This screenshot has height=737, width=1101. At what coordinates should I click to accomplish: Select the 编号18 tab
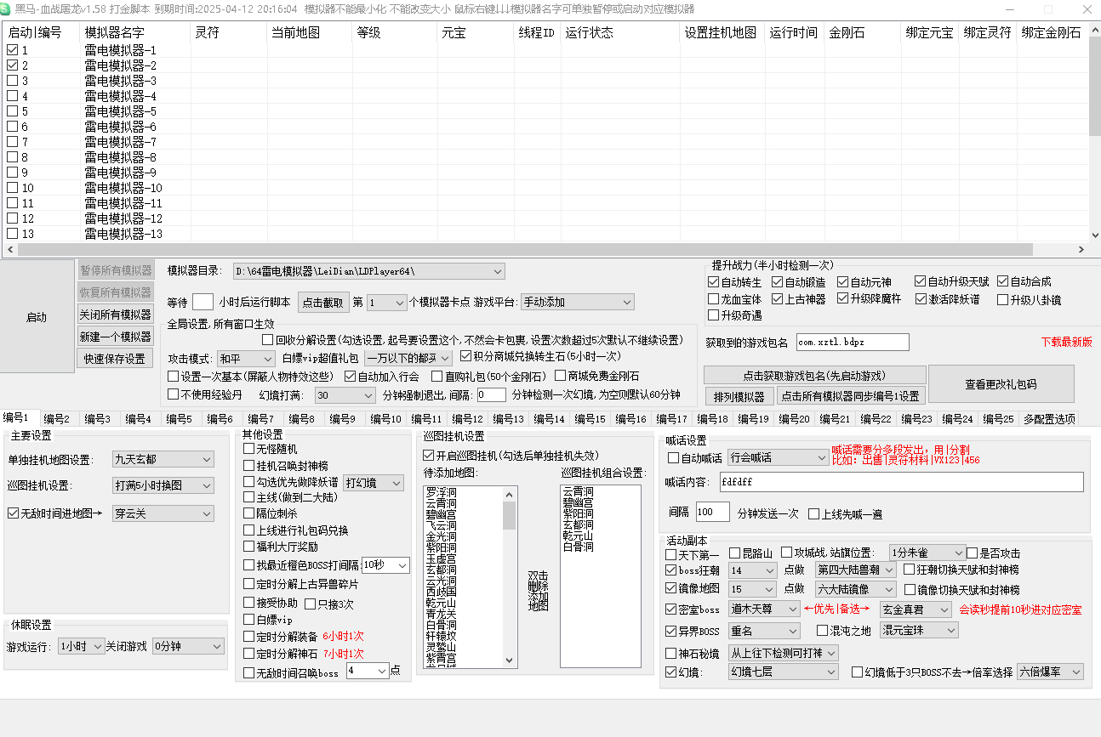[711, 419]
